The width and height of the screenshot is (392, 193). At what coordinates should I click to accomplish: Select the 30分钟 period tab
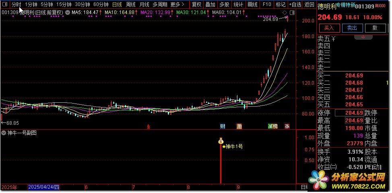tap(82, 4)
